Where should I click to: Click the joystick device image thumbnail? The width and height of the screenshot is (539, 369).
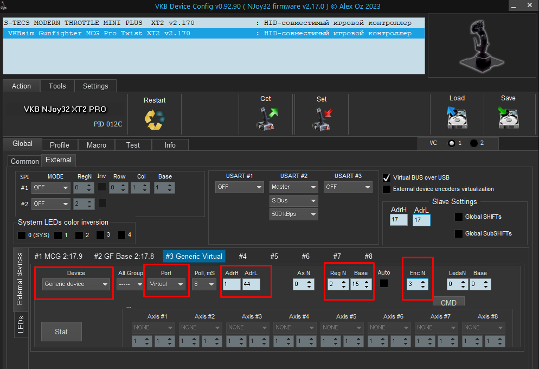point(478,45)
